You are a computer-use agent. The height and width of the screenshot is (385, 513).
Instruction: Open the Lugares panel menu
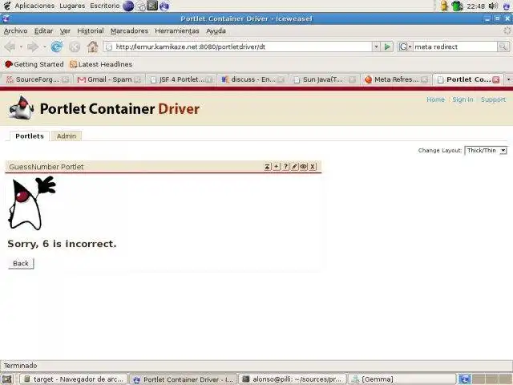72,6
